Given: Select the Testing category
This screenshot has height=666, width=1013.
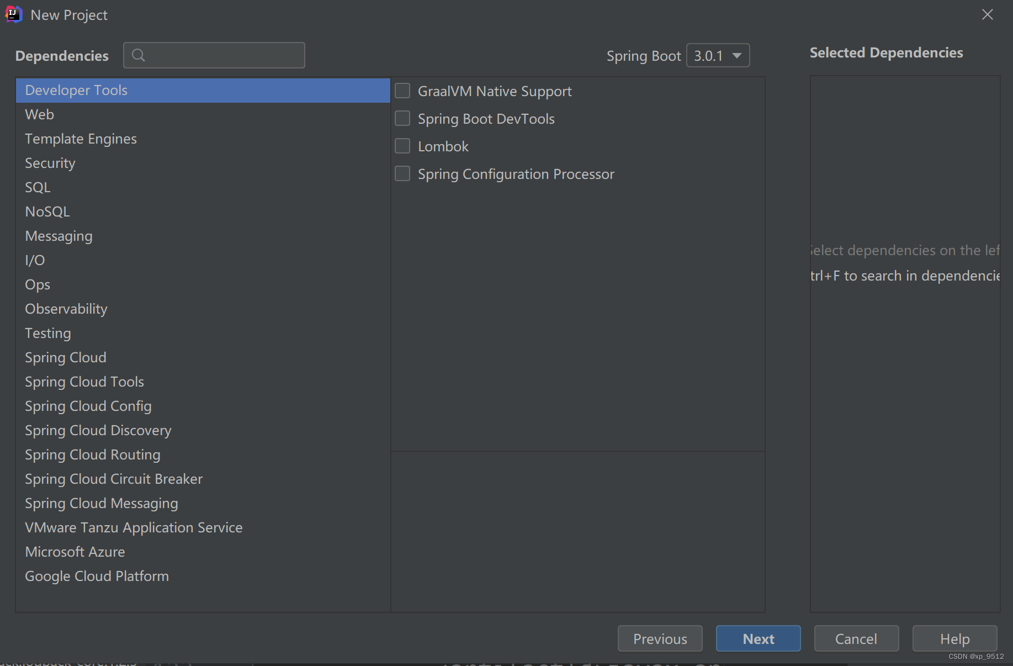Looking at the screenshot, I should pyautogui.click(x=203, y=333).
